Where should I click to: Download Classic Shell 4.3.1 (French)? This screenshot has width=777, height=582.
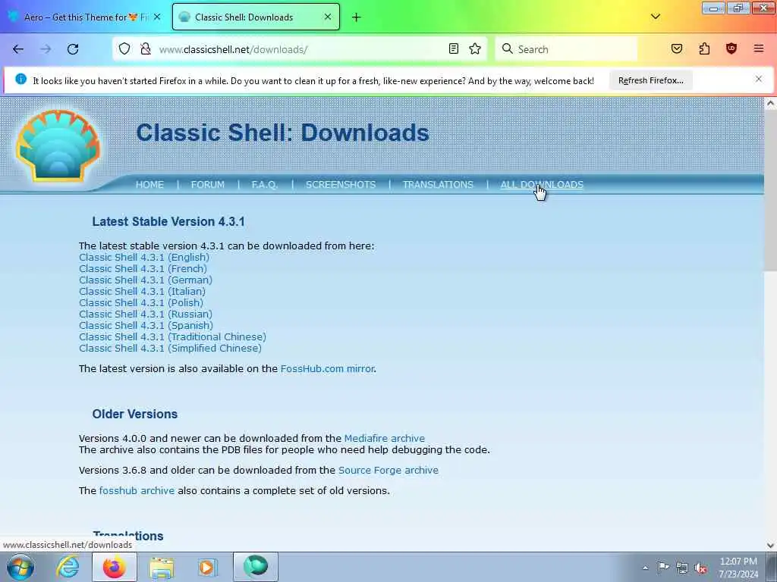(x=143, y=269)
